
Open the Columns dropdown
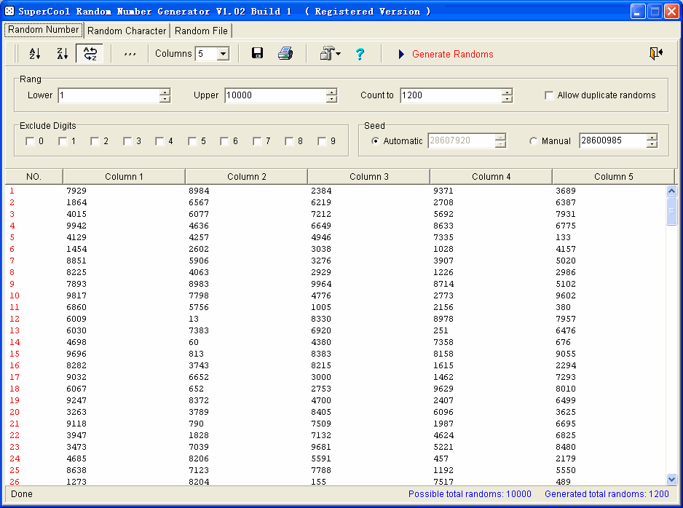click(x=224, y=54)
